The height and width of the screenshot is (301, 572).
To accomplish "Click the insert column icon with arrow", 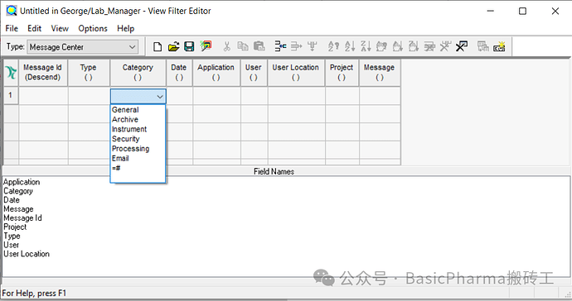I will [x=280, y=46].
